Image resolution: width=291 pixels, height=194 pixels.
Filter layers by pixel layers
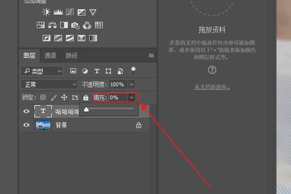pos(73,71)
